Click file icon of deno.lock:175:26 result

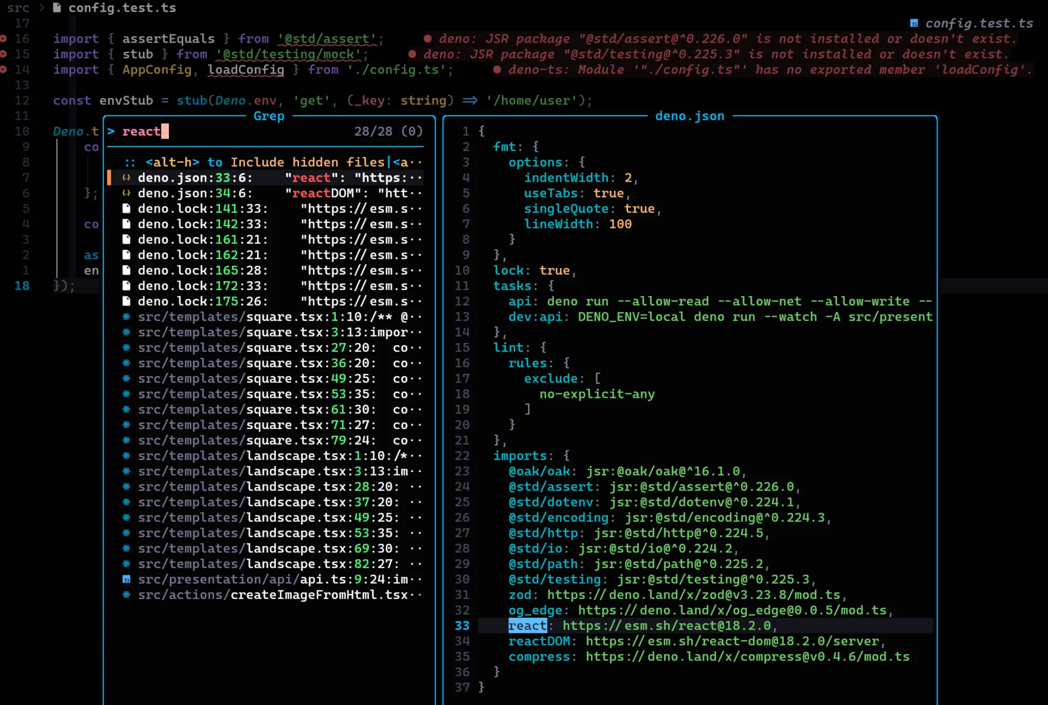click(126, 301)
